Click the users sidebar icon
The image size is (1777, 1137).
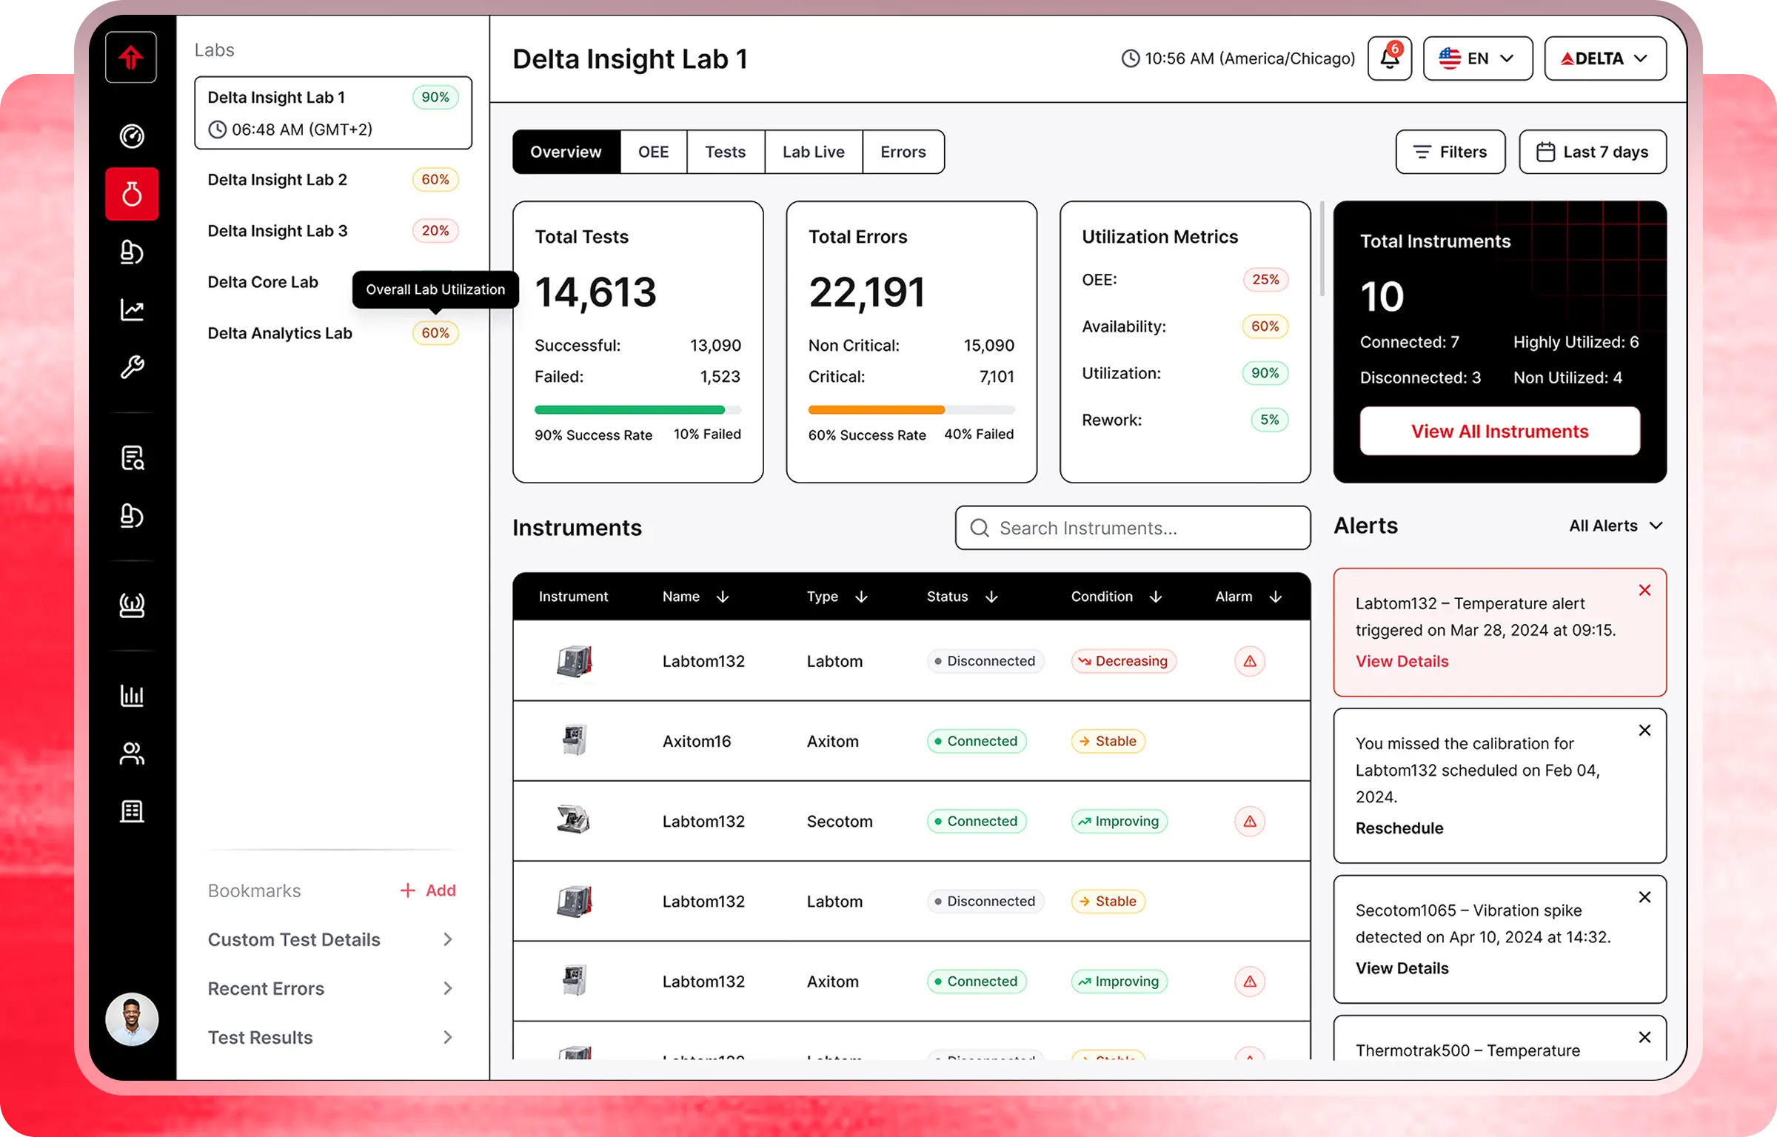click(132, 754)
